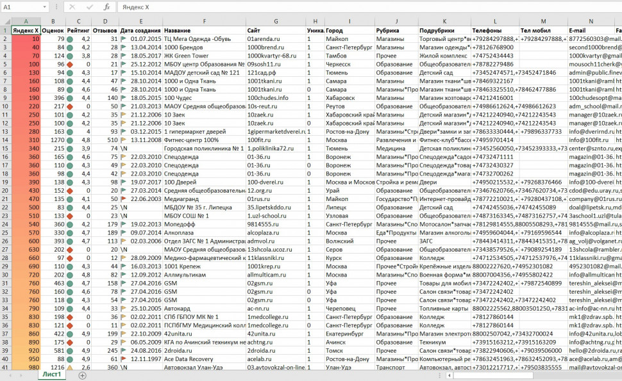Screen dimensions: 622x381
Task: Select cell Ace Data Recovery
Action: point(205,359)
